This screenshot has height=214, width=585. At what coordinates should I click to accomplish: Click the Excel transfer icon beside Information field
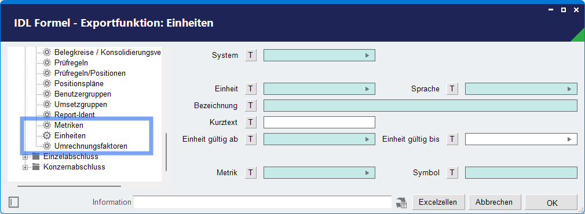[401, 203]
